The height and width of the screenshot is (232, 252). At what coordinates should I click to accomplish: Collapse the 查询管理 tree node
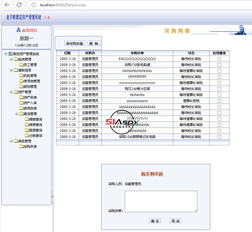[x=17, y=114]
